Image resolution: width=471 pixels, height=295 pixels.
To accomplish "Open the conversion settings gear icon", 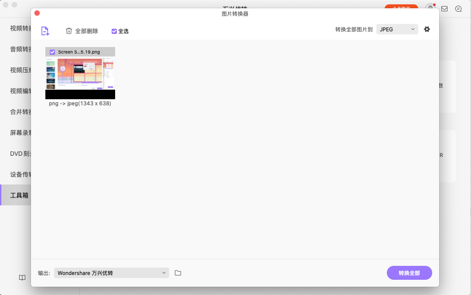I will [x=427, y=29].
